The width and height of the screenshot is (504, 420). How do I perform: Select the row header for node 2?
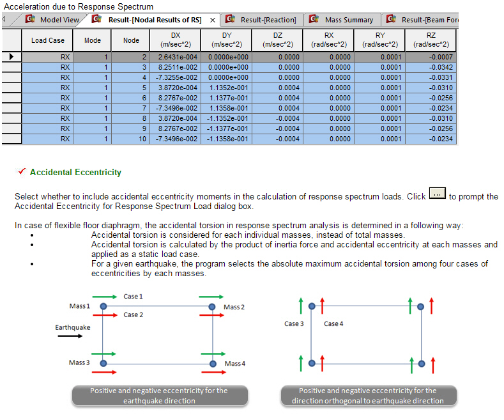coord(11,57)
